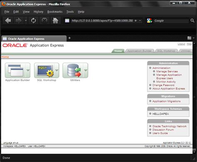Click the HELLOAPEX workspace schema entry

click(x=160, y=114)
